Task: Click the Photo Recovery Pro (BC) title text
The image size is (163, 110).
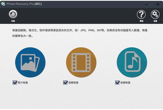Action: 24,4
